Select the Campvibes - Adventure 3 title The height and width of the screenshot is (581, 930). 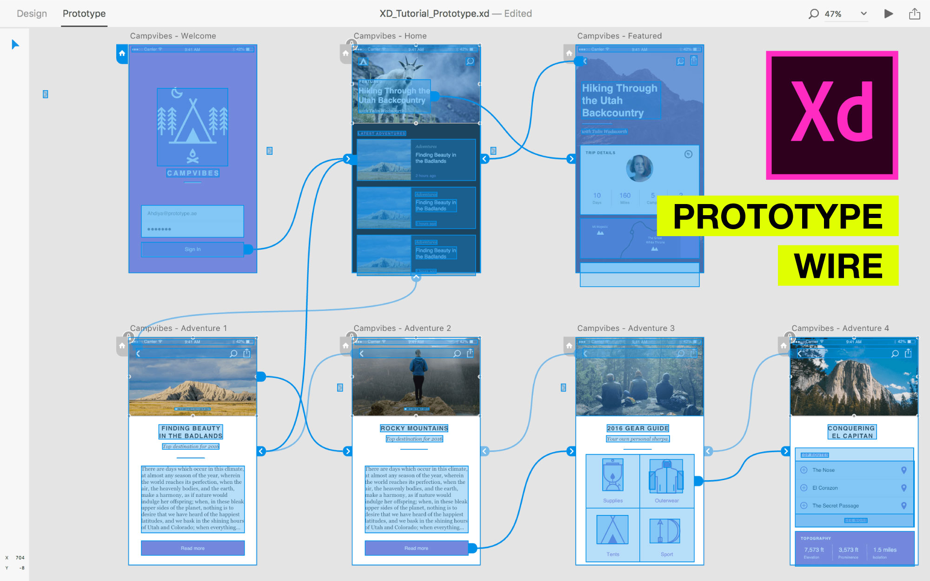626,328
